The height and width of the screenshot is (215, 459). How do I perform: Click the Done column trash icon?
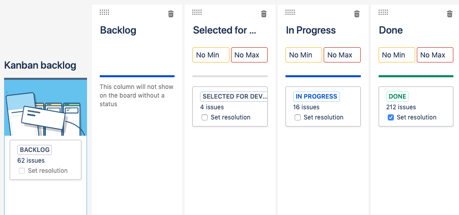point(450,14)
